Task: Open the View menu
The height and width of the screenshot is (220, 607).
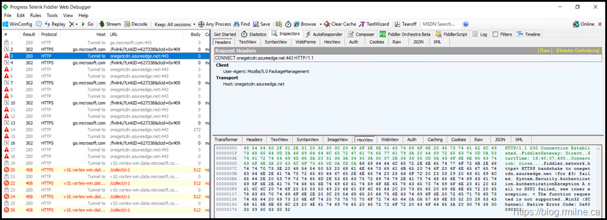Action: tap(68, 15)
